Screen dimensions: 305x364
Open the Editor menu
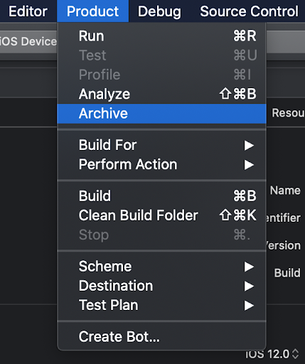click(28, 11)
